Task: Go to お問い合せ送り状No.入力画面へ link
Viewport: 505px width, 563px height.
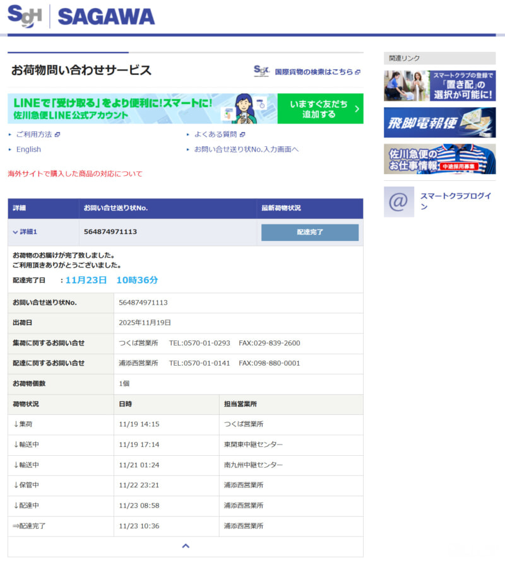Action: coord(246,149)
